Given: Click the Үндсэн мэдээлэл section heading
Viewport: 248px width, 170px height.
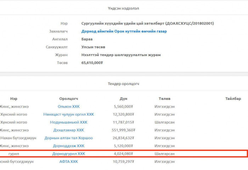Looking at the screenshot, I should [124, 8].
